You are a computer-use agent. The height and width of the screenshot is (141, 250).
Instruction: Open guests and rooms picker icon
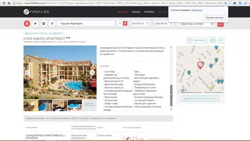click(x=212, y=23)
